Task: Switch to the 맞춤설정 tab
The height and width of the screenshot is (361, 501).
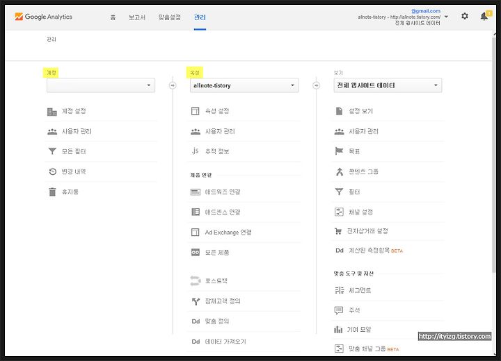Action: (x=169, y=17)
